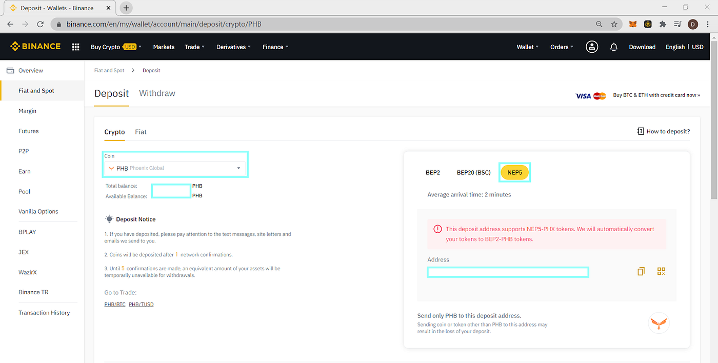Click the Phoenix logo near the deposit warning
Screen dimensions: 718x363
tap(659, 323)
